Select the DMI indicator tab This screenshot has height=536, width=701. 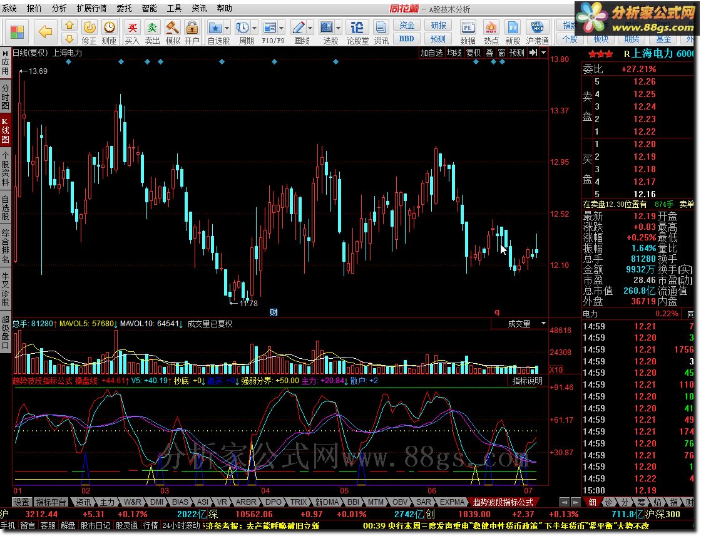pos(156,502)
